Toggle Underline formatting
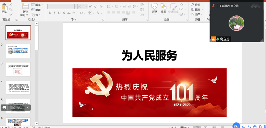The height and width of the screenshot is (128, 266). tap(59, 13)
